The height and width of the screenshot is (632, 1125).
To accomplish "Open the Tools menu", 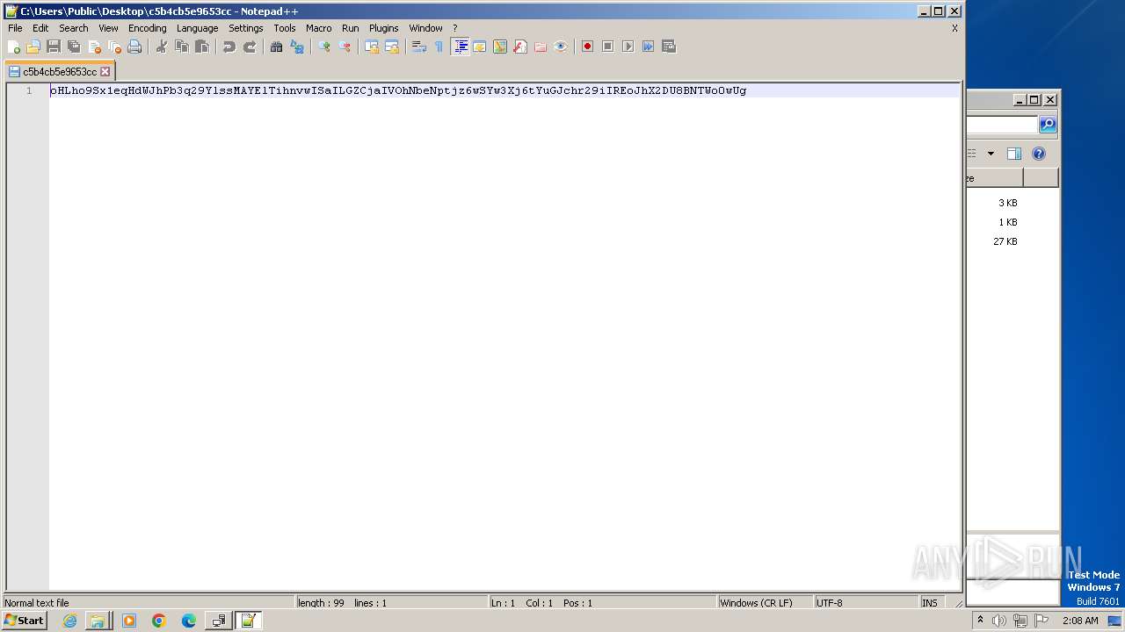I will tap(285, 28).
